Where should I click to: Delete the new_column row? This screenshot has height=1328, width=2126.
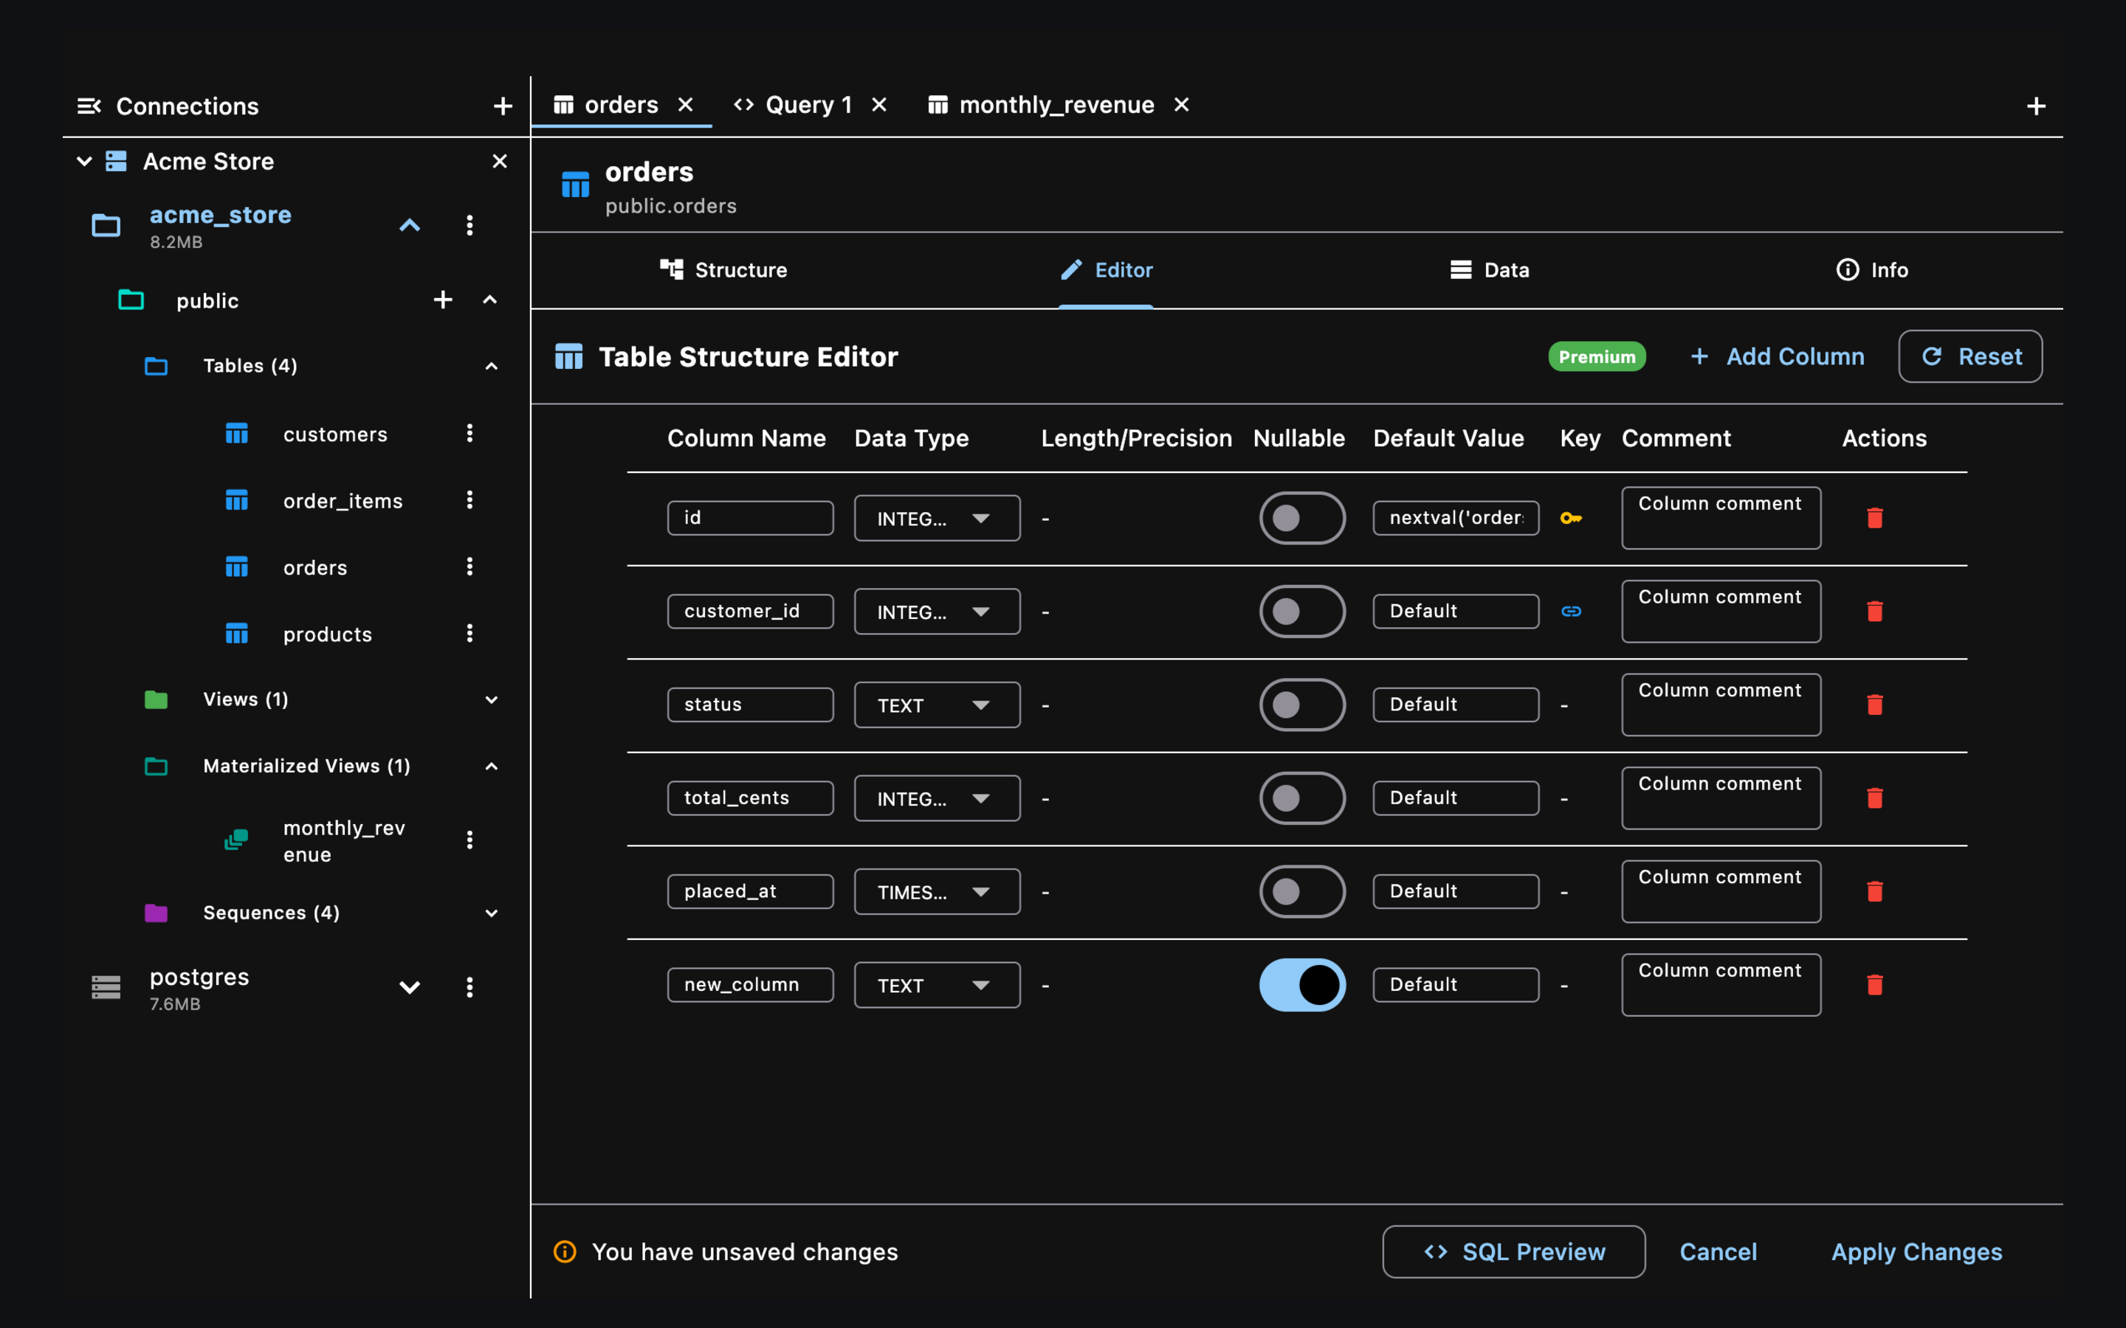tap(1875, 985)
